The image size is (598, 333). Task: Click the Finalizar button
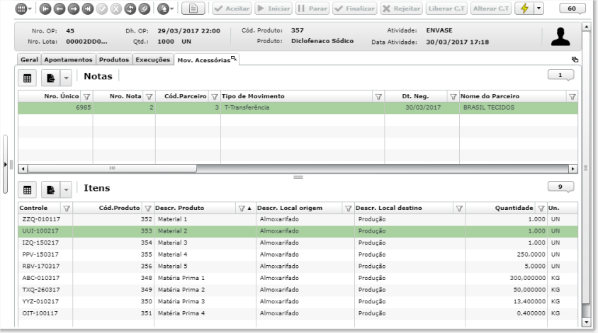[x=355, y=8]
